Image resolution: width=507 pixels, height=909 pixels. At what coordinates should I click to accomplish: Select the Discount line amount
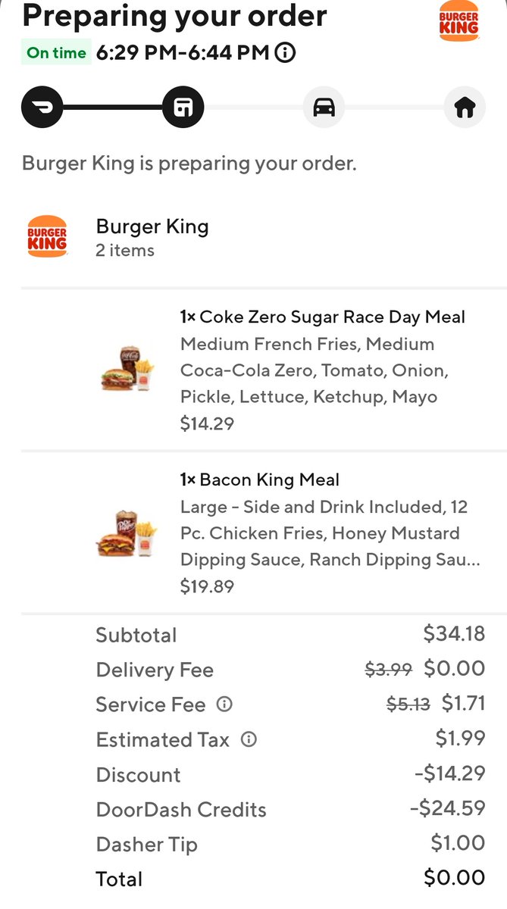[x=449, y=773]
